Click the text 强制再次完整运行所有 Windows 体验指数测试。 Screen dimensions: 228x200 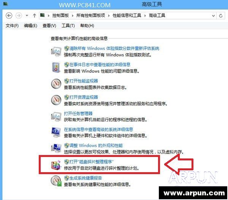coord(108,55)
